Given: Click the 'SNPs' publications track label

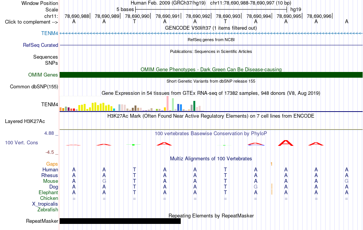Looking at the screenshot, I should (x=52, y=63).
